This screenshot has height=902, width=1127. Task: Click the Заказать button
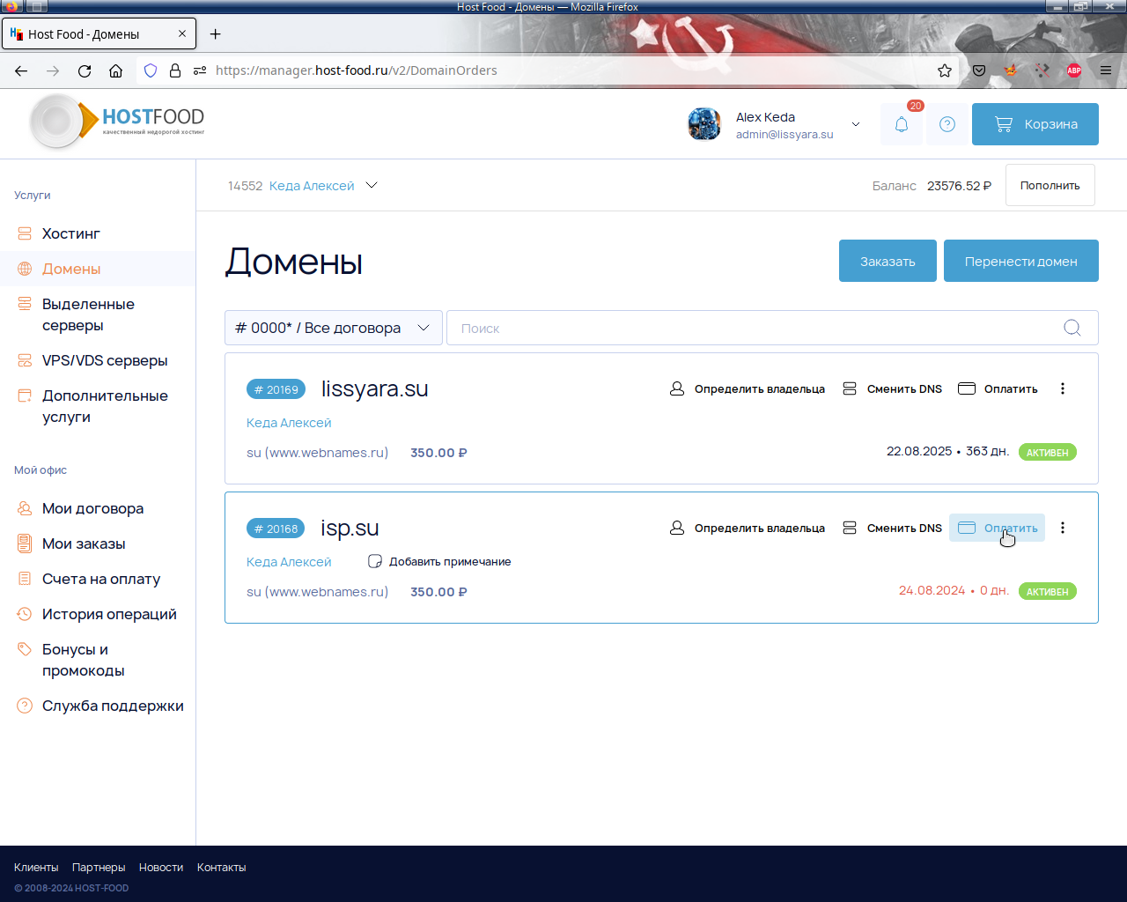888,261
